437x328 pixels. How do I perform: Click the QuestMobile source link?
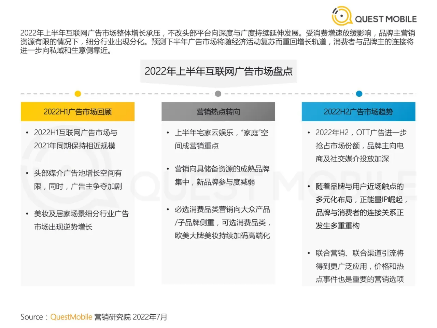[x=71, y=317]
